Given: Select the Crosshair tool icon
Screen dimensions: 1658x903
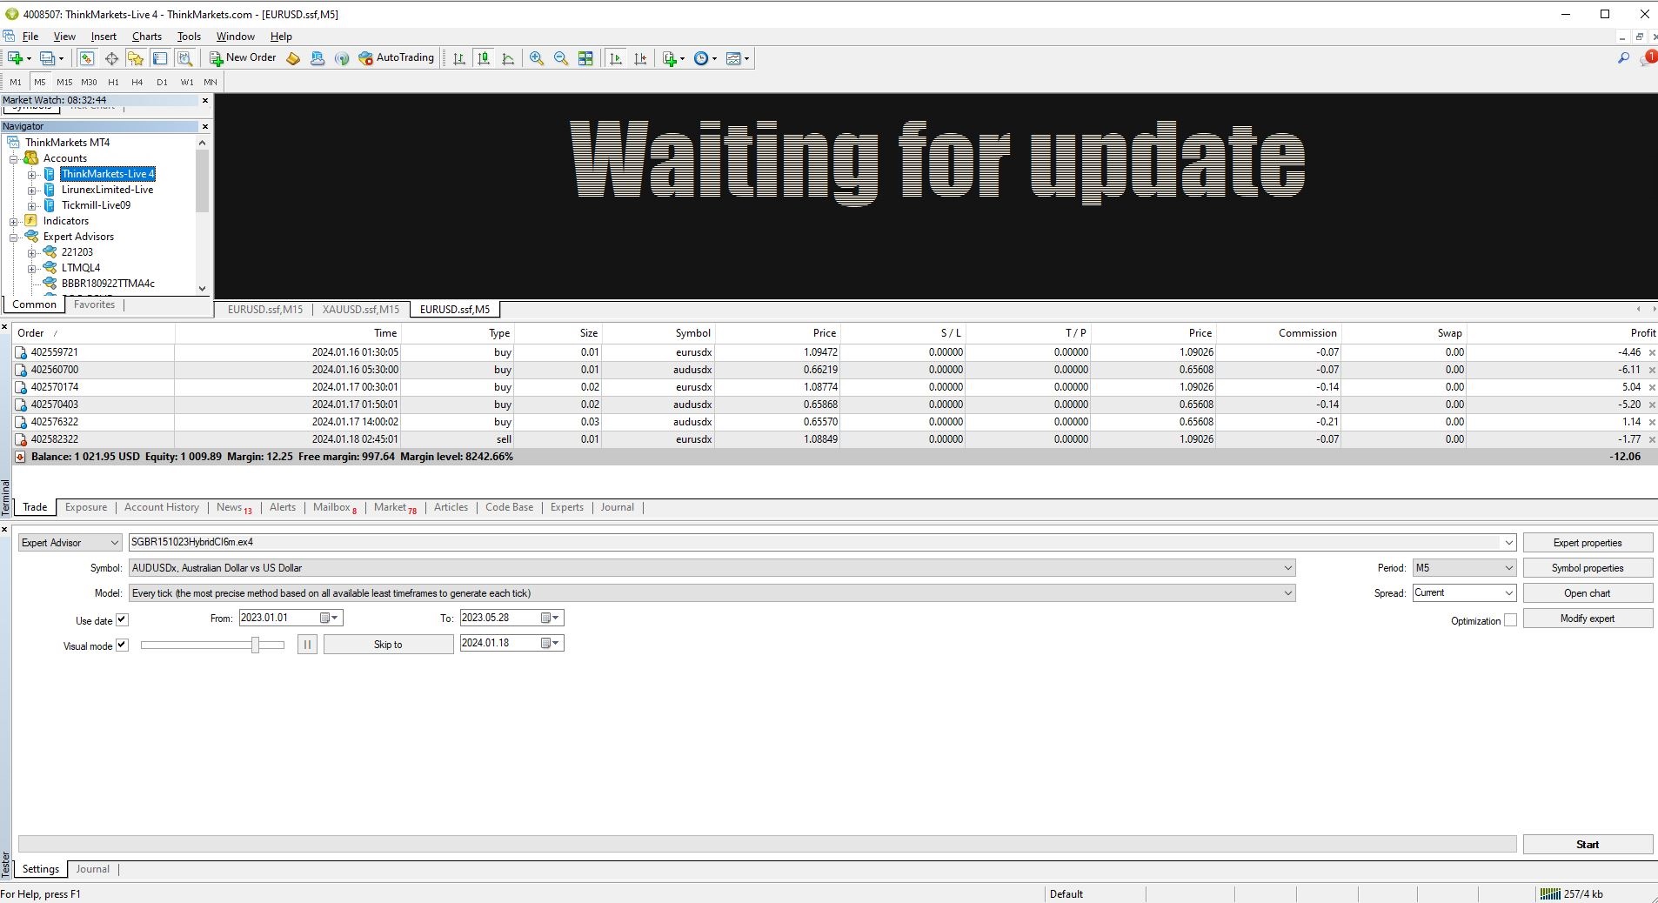Looking at the screenshot, I should coord(111,58).
